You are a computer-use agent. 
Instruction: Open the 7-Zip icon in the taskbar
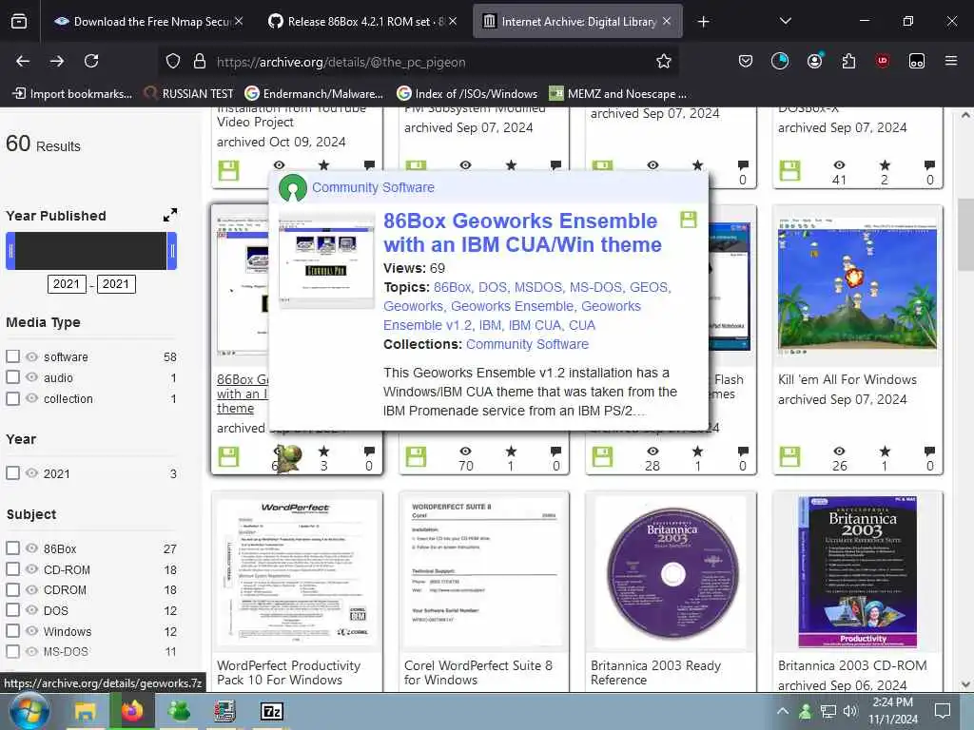pyautogui.click(x=271, y=711)
